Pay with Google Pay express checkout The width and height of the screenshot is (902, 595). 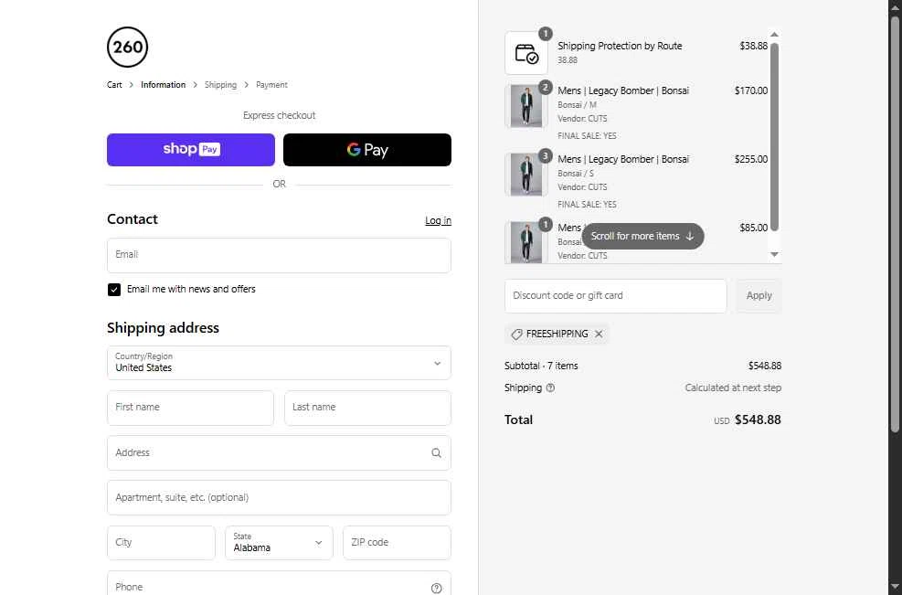click(367, 150)
